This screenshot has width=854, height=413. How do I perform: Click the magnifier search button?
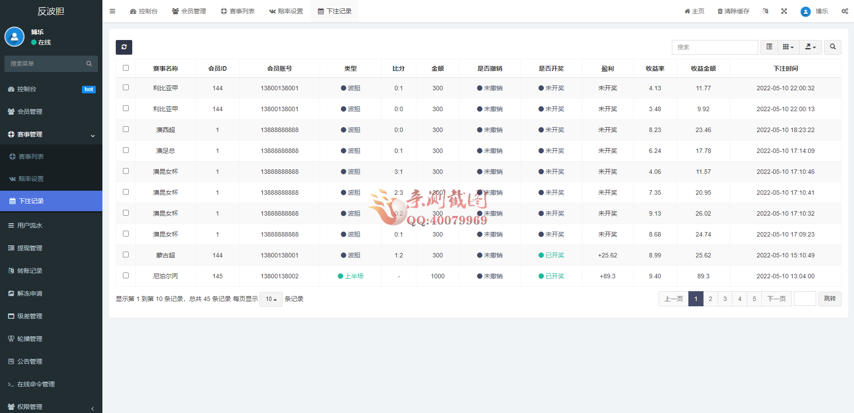coord(833,47)
